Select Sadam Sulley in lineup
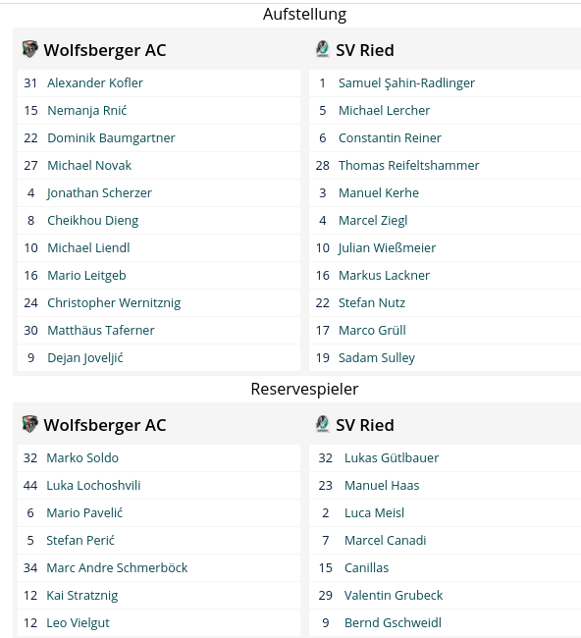Viewport: 581px width, 638px height. pyautogui.click(x=376, y=358)
